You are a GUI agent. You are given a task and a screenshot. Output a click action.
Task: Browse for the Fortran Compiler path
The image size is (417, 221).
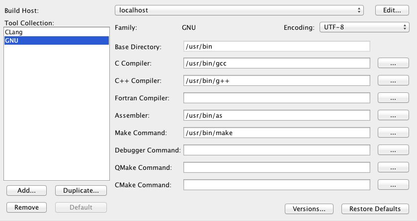click(393, 98)
